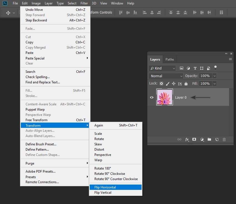Image resolution: width=236 pixels, height=204 pixels.
Task: Click Distribute vertical centers icon
Action: coord(178,13)
